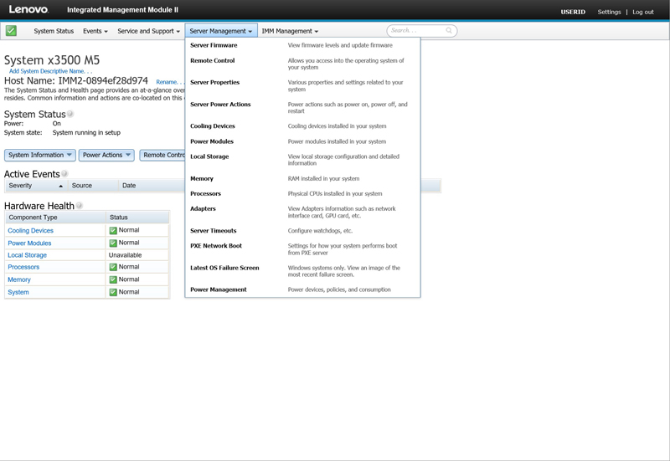Click the 'Configure watchdogs, etc.' description
This screenshot has height=461, width=670.
(x=320, y=231)
